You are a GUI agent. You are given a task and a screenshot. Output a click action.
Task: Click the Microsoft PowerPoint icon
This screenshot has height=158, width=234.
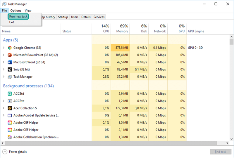click(10, 55)
